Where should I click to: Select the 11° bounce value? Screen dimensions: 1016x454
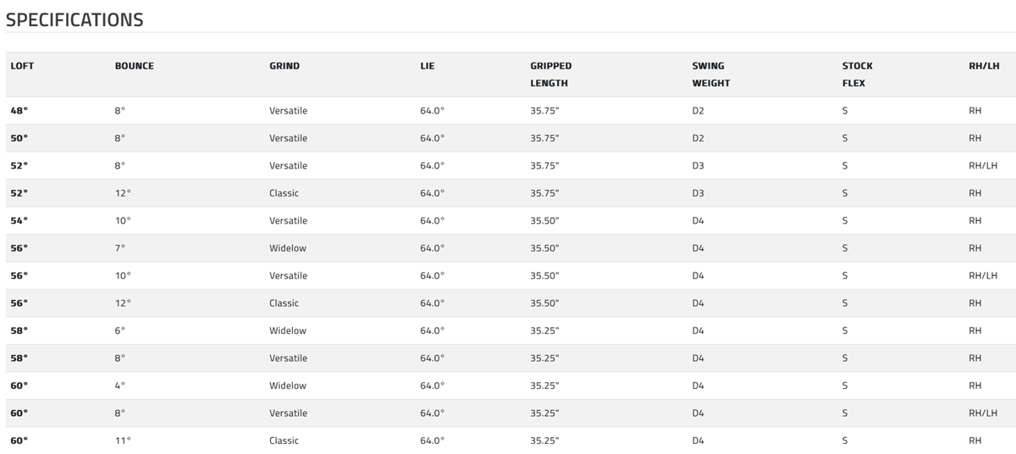(x=123, y=441)
